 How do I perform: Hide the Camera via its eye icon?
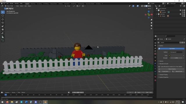182,12
